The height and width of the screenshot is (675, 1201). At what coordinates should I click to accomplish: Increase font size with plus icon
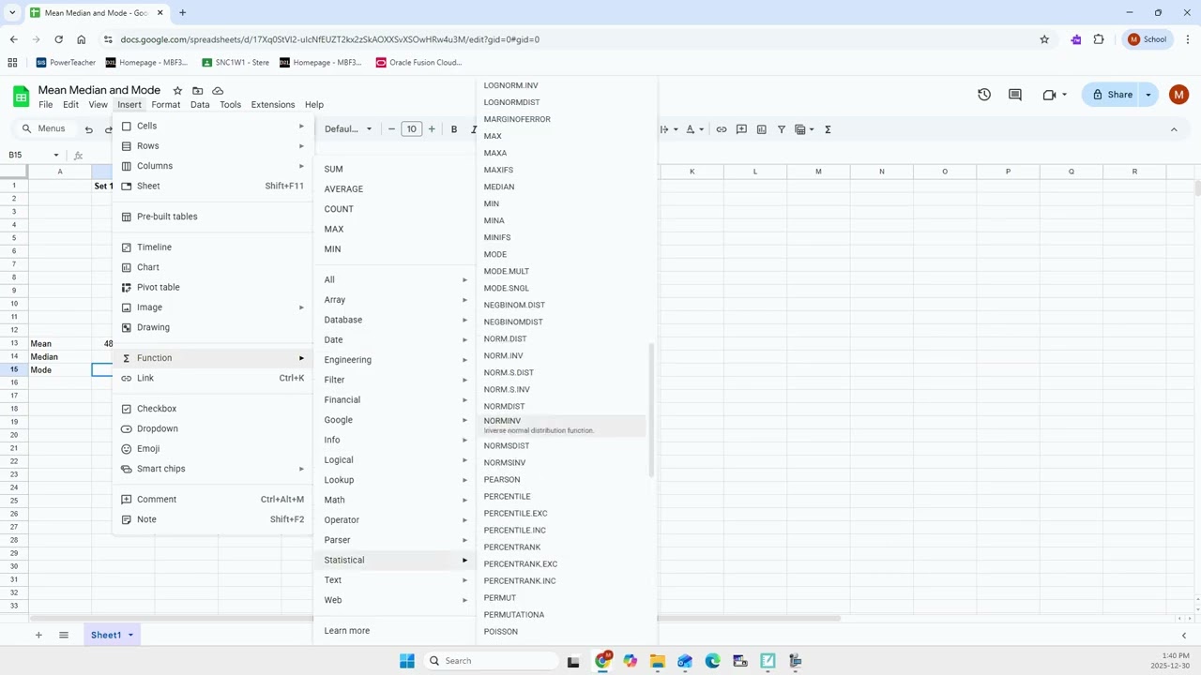click(x=432, y=129)
